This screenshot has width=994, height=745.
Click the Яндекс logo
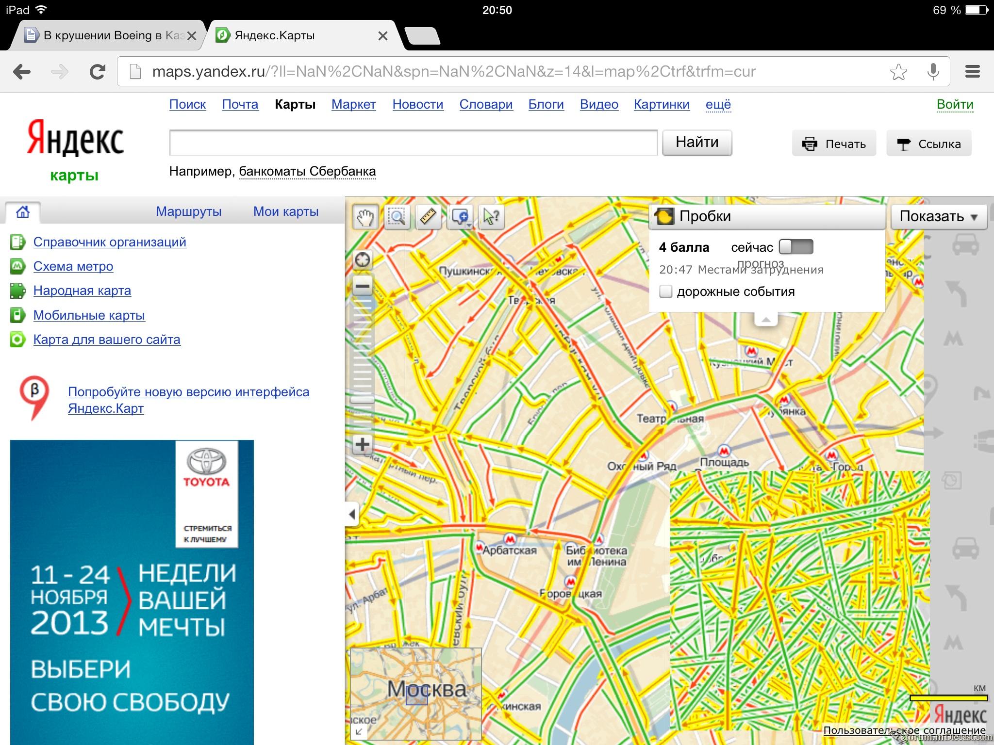(75, 139)
